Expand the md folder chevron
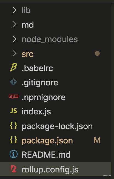The image size is (114, 179). tap(14, 25)
